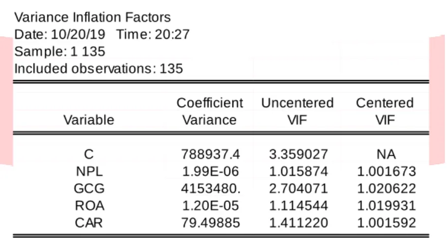Click the Centered VIF column header

pyautogui.click(x=385, y=111)
